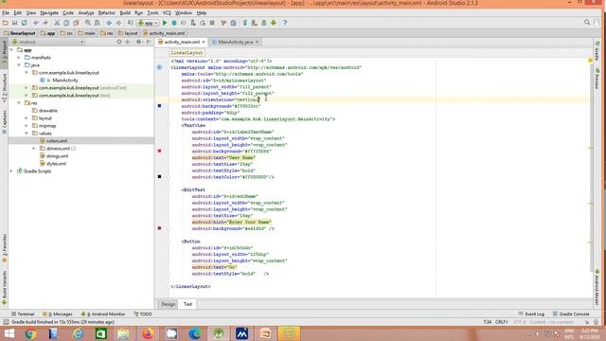Click the red gutter swatch for #ffff0066 background
The image size is (606, 341).
160,151
